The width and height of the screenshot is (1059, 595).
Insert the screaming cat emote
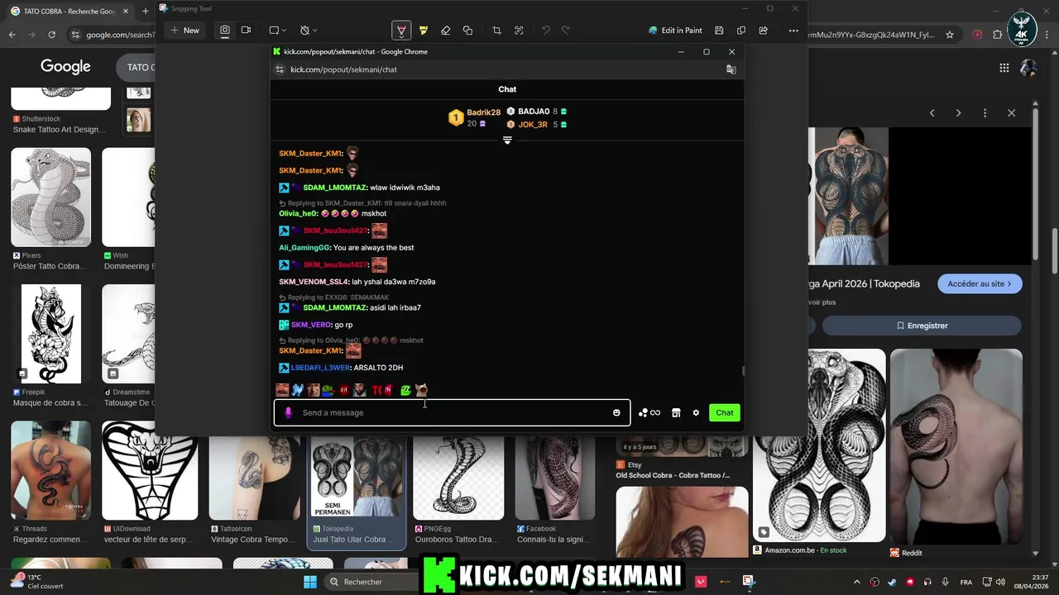(x=421, y=390)
